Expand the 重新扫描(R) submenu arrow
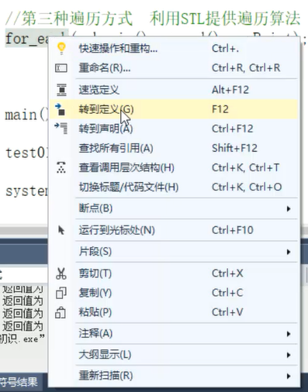Screen dimensions: 308x392 pyautogui.click(x=289, y=377)
